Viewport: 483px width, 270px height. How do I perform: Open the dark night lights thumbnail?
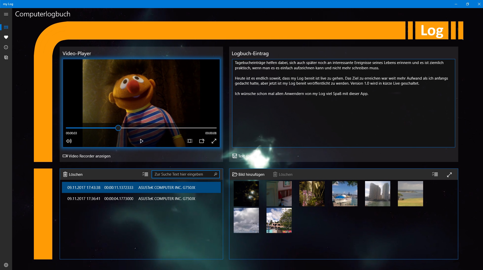[x=246, y=194]
